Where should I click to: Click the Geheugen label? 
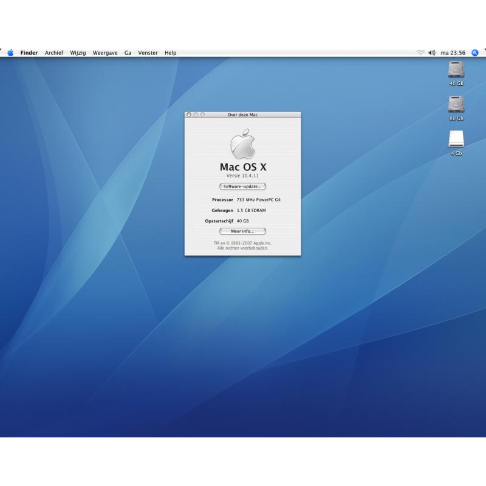222,210
